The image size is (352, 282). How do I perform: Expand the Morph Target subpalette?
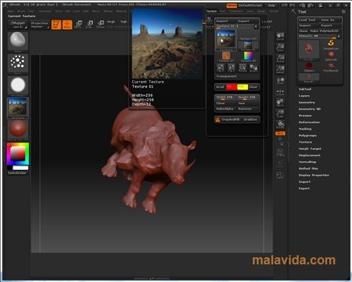click(310, 149)
